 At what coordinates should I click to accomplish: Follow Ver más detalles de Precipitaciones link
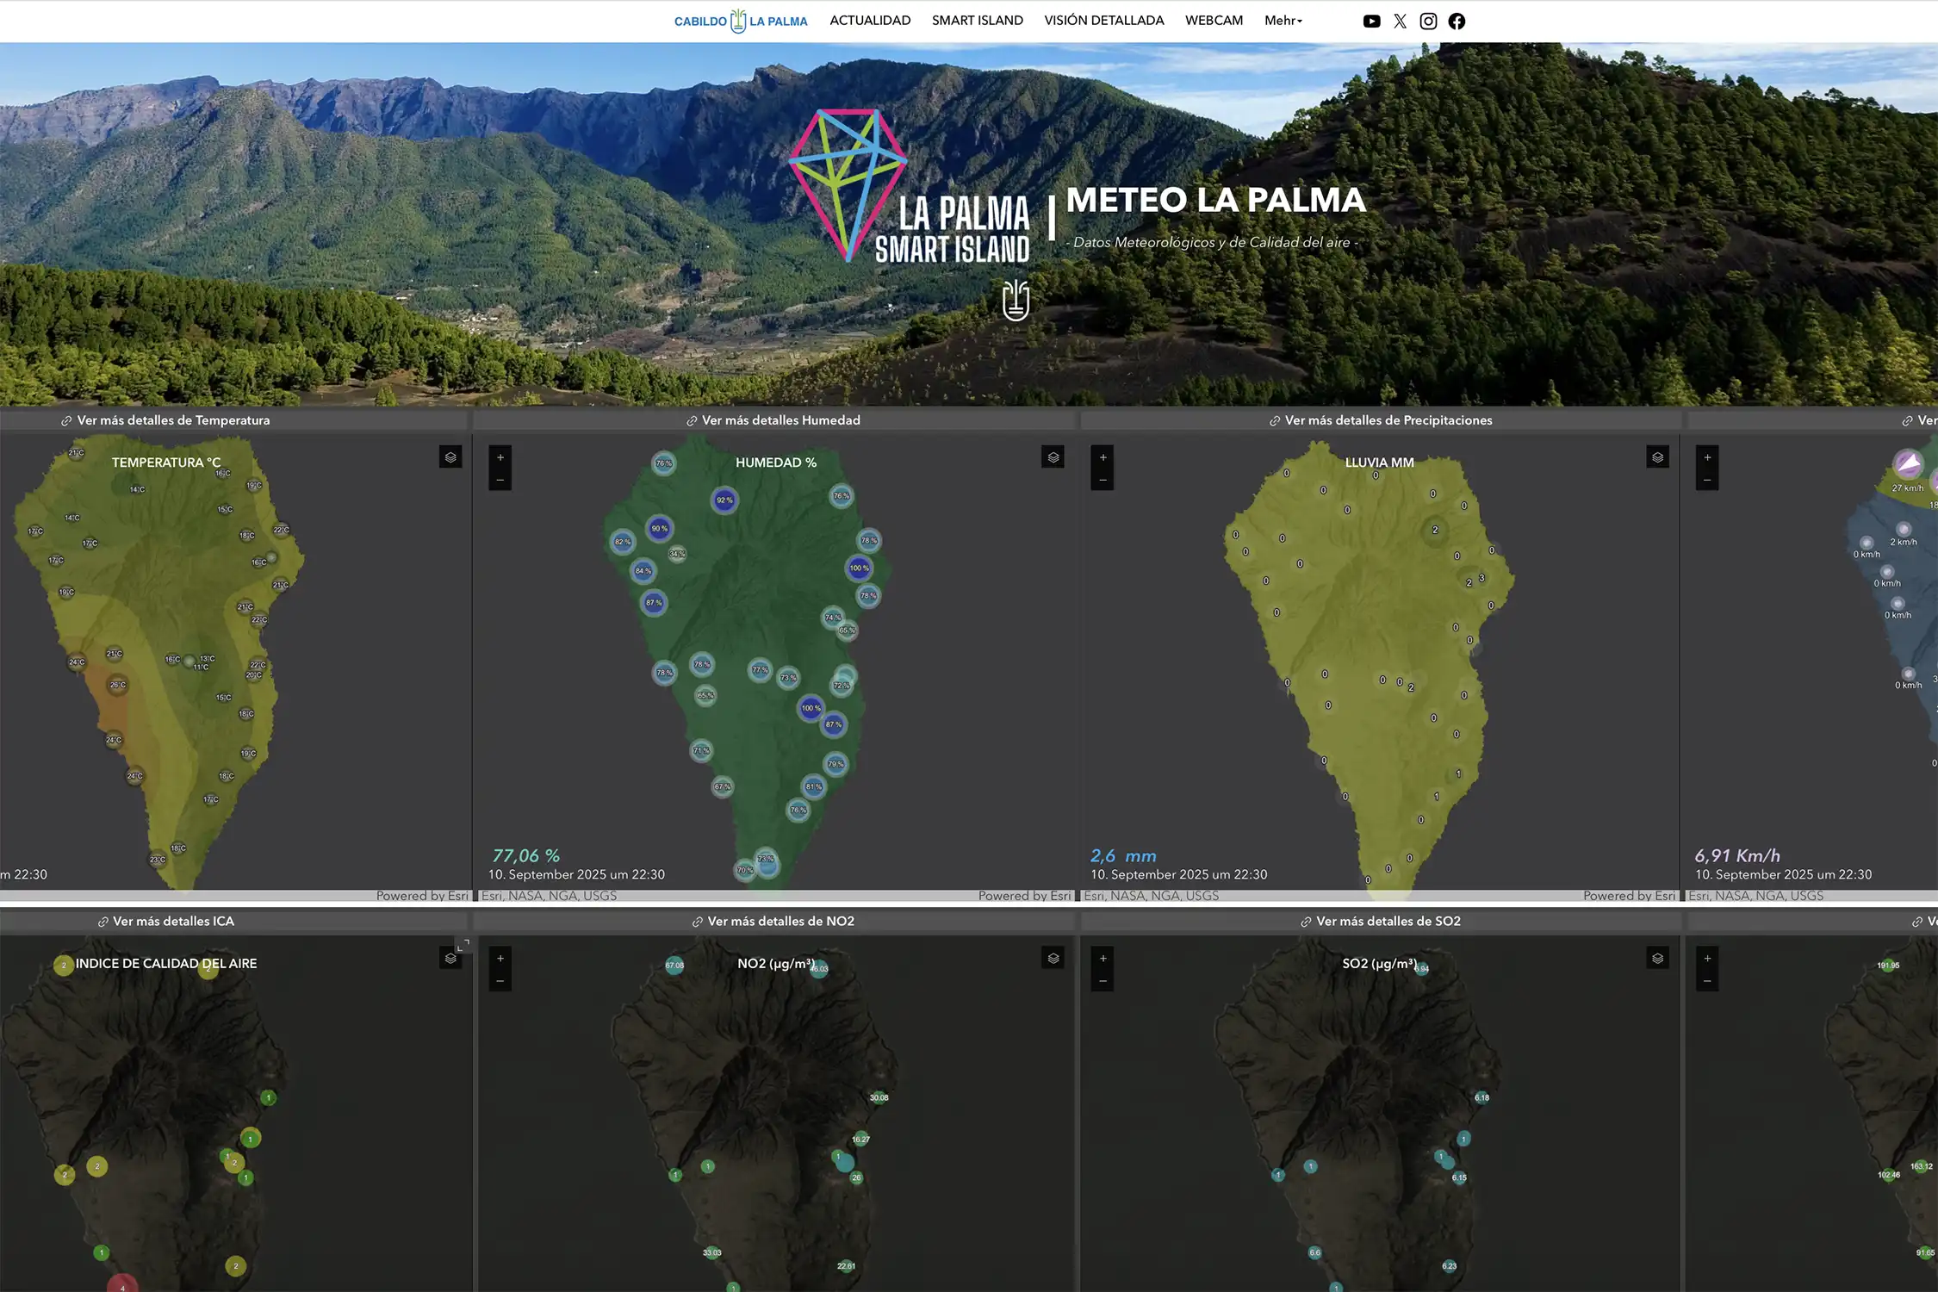click(1388, 420)
